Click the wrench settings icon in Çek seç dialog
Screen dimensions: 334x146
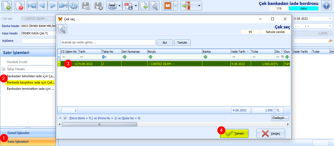[x=62, y=29]
